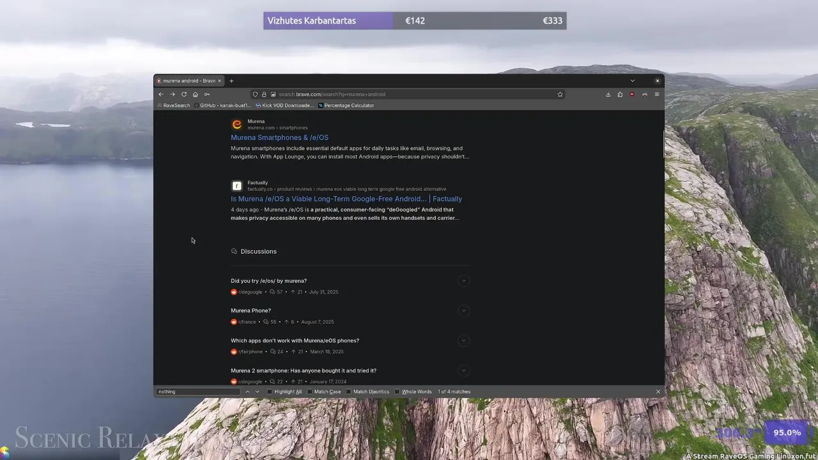Enable the Match Diacritics checkbox
818x460 pixels.
349,392
